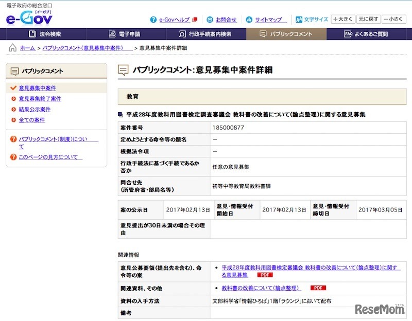This screenshot has height=321, width=412.
Task: Click the PDF icon beside 教科書の改善について
Action: 318,288
